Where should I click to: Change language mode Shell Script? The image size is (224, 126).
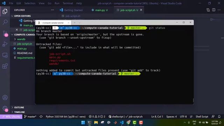click(202, 117)
